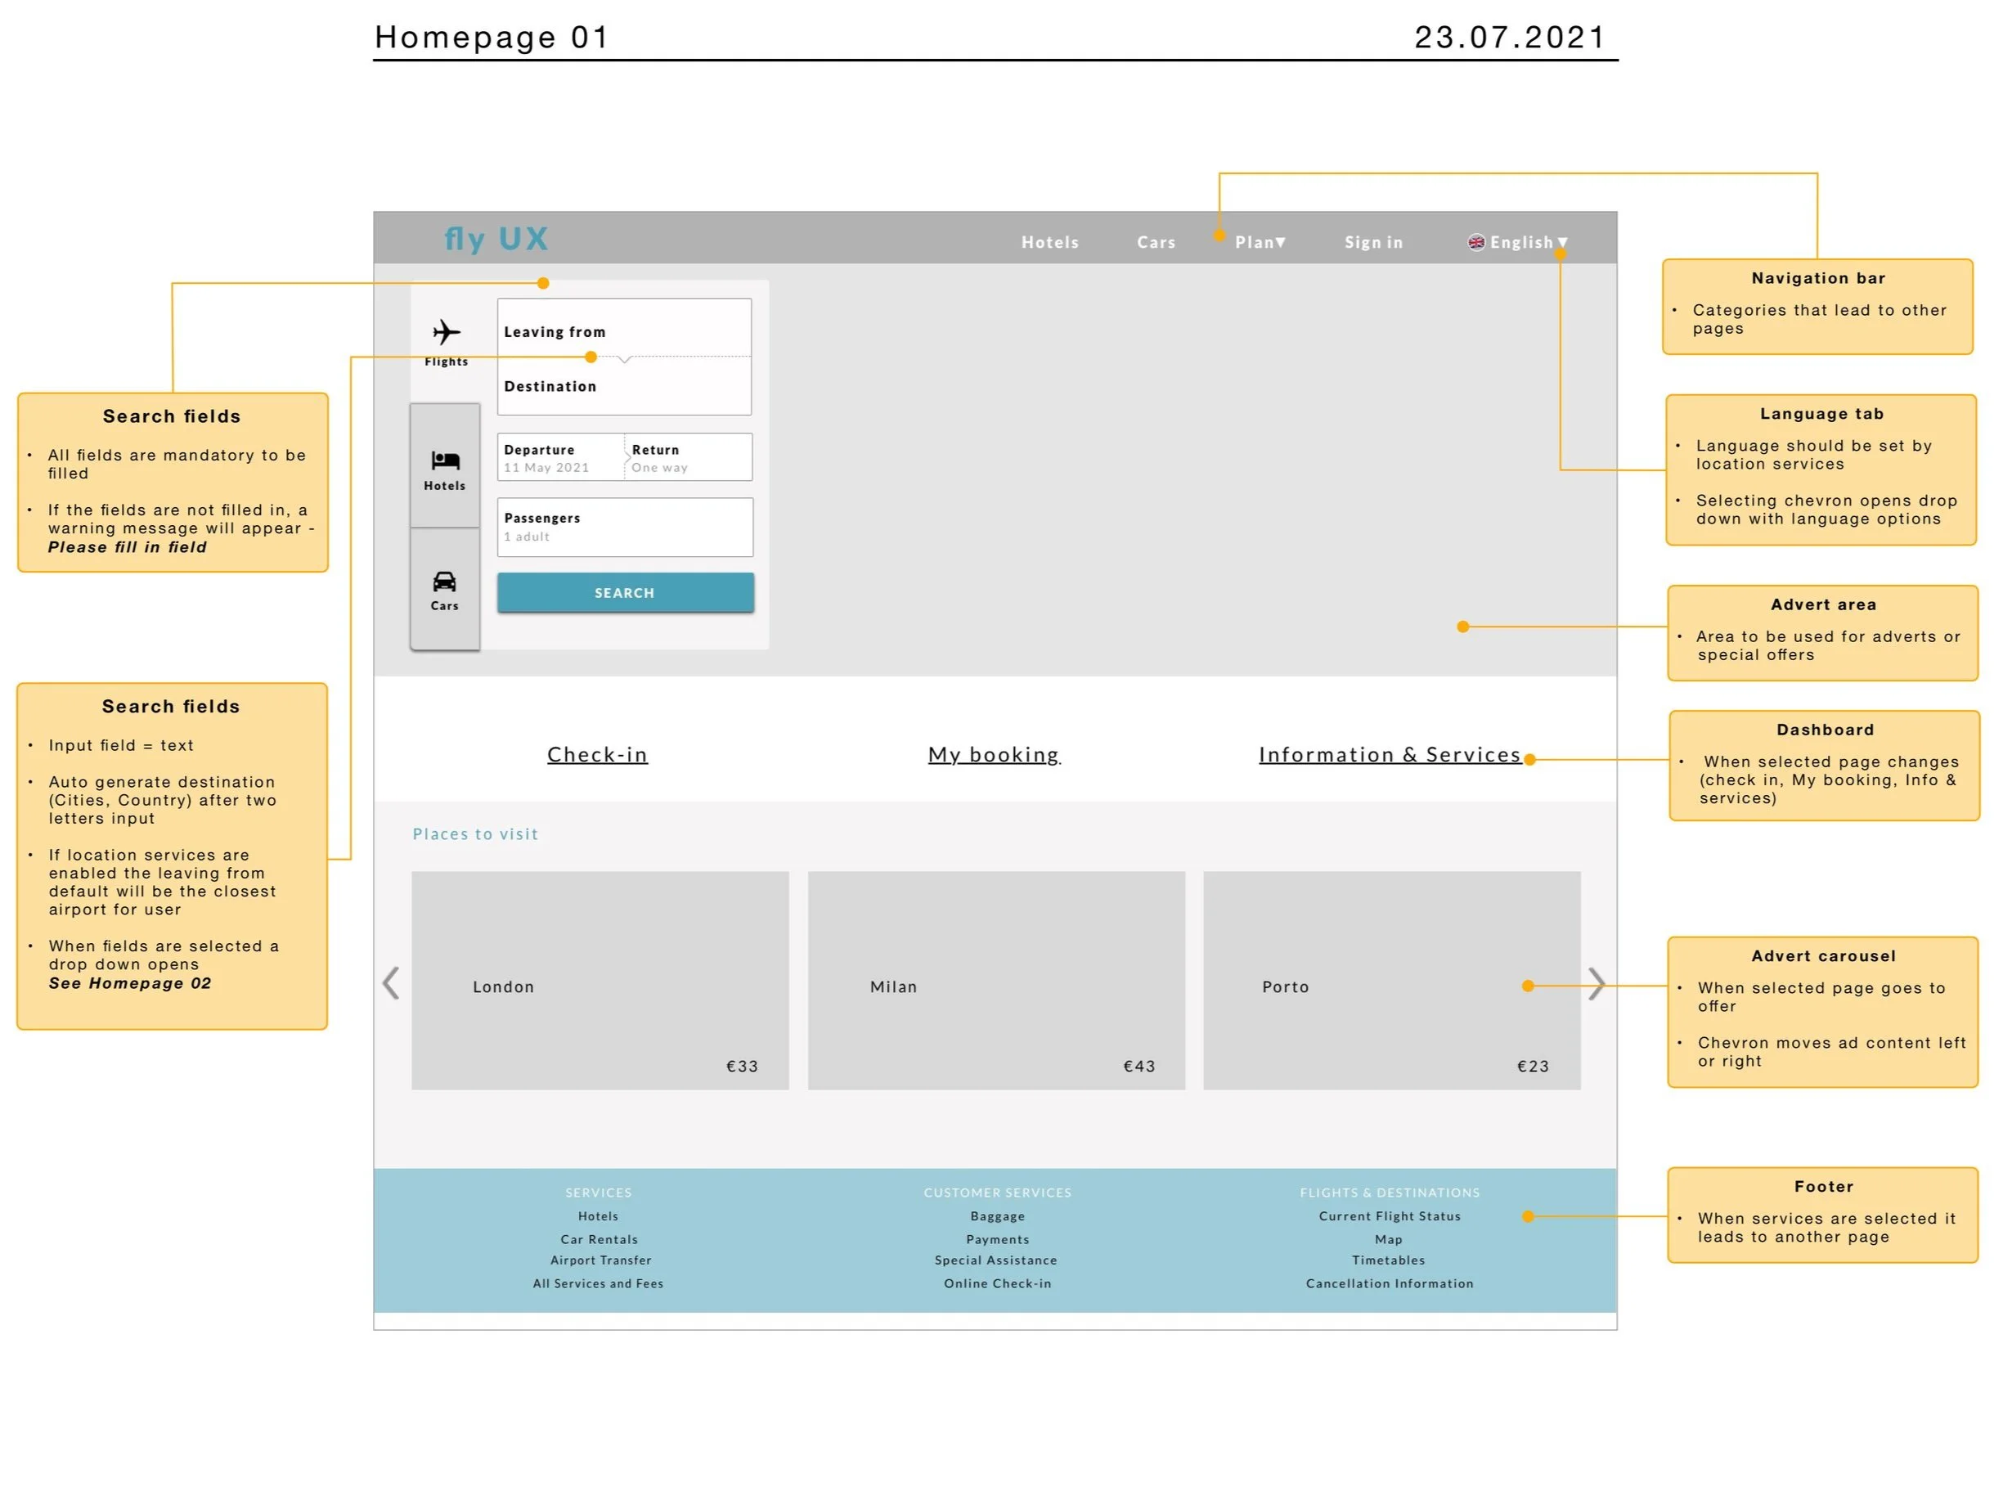1994x1496 pixels.
Task: Select the Milan €43 destination card
Action: 996,978
